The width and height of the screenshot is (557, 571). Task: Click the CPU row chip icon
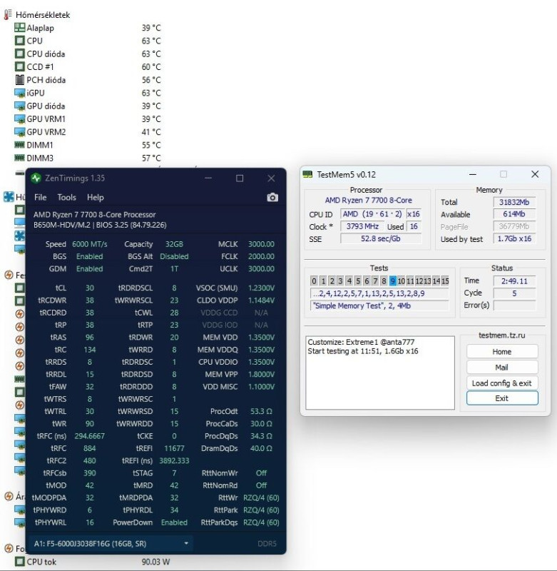pyautogui.click(x=20, y=41)
